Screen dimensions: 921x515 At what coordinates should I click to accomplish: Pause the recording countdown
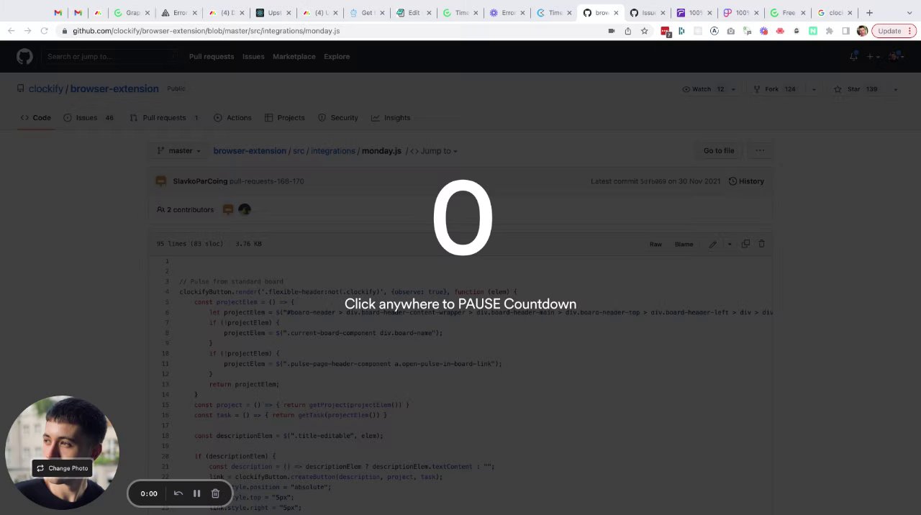point(196,493)
